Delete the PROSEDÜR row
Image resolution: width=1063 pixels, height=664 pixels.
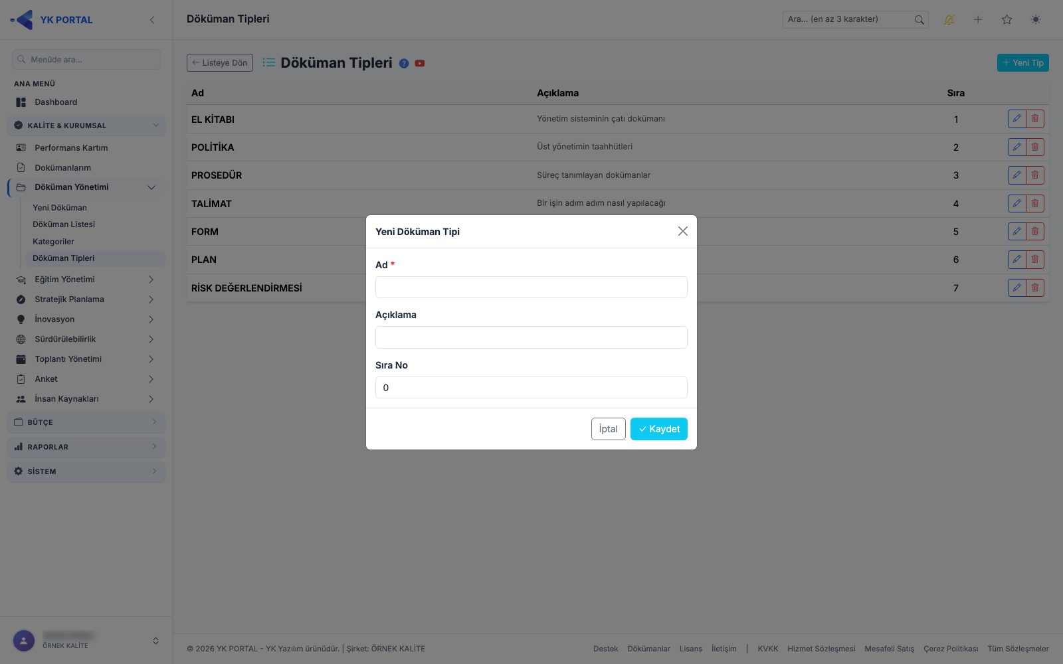(1035, 175)
